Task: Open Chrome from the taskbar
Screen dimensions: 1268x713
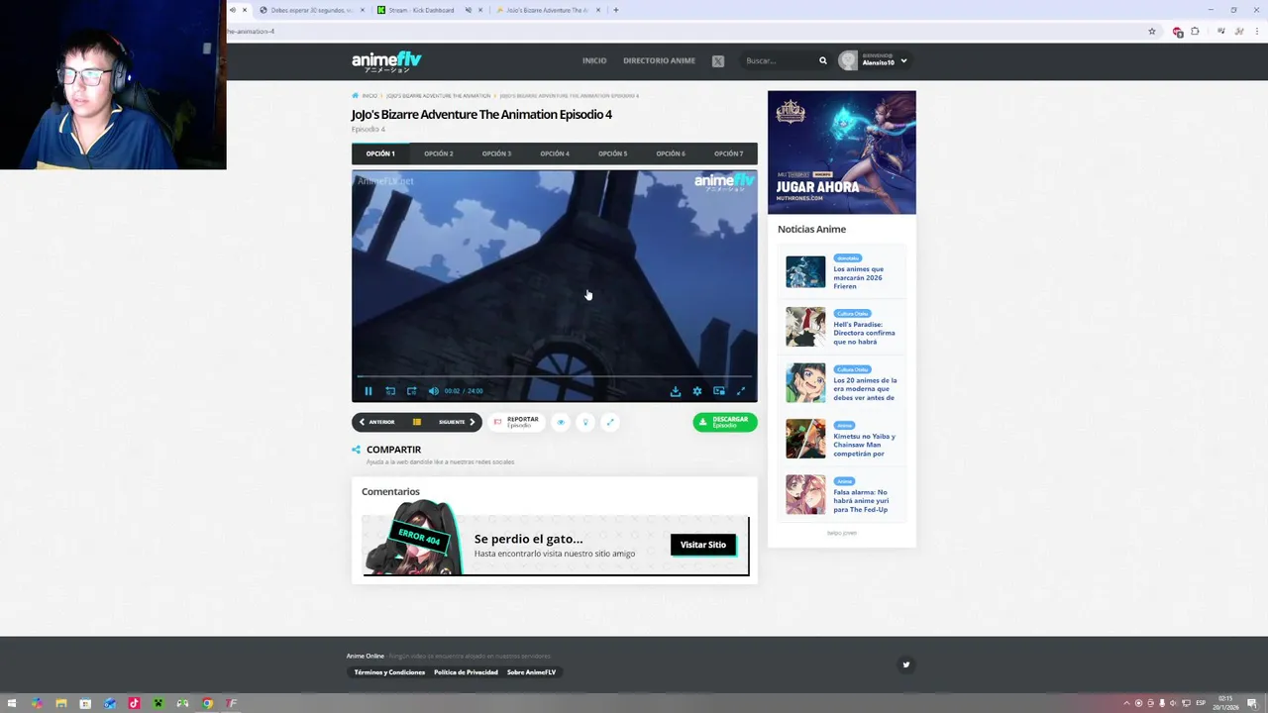Action: coord(207,703)
